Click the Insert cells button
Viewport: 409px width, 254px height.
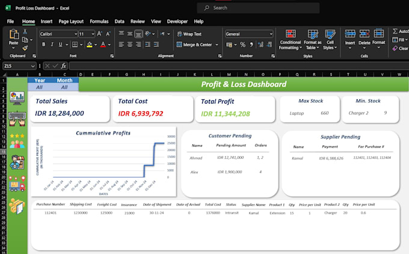click(350, 39)
